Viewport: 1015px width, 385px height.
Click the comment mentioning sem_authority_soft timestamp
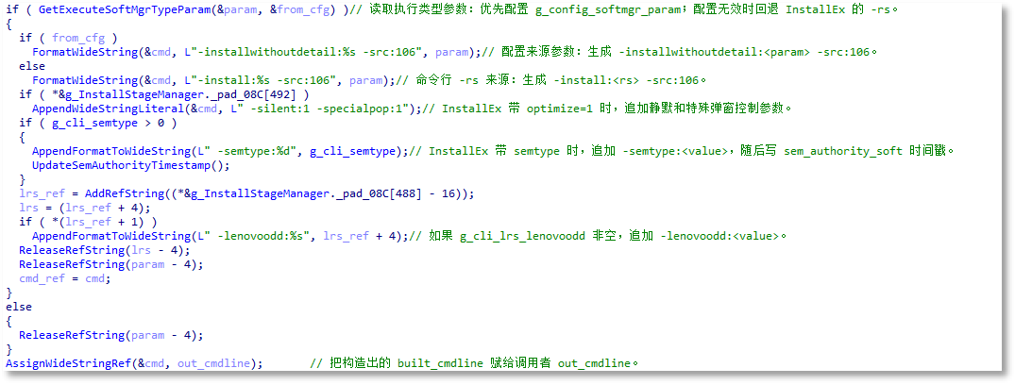click(685, 151)
